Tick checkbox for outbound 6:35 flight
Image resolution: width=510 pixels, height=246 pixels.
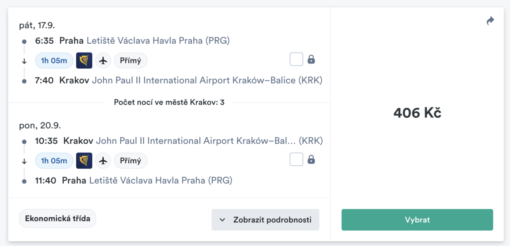tap(296, 59)
